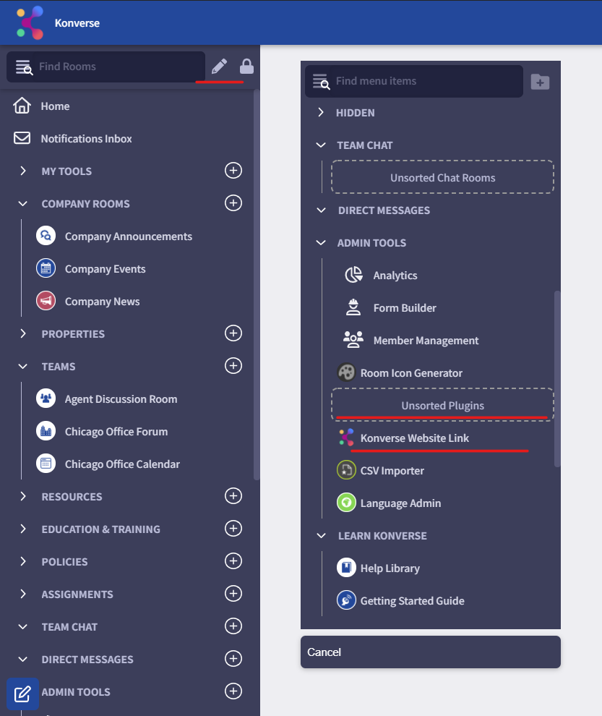Add item to My Tools with plus

233,171
